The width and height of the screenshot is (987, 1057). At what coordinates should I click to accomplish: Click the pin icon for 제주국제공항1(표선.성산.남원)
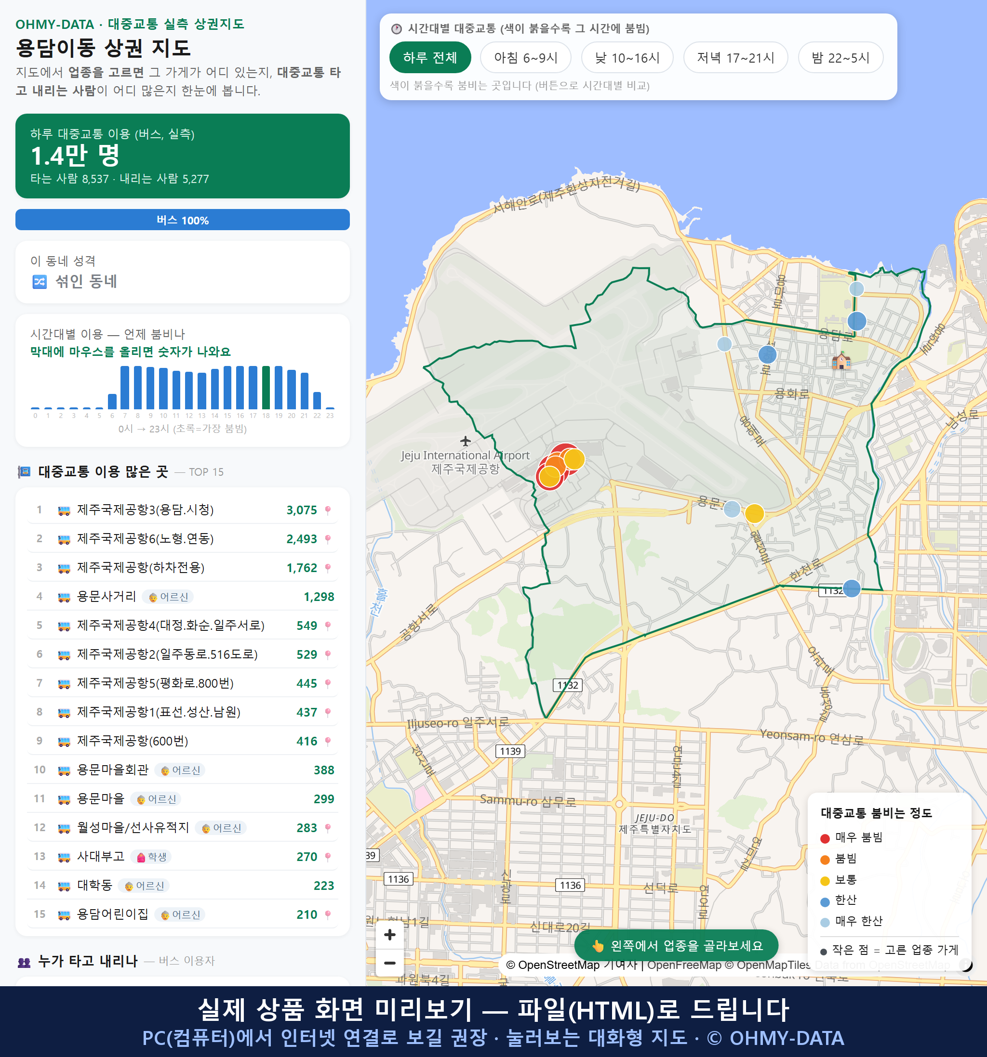[328, 713]
